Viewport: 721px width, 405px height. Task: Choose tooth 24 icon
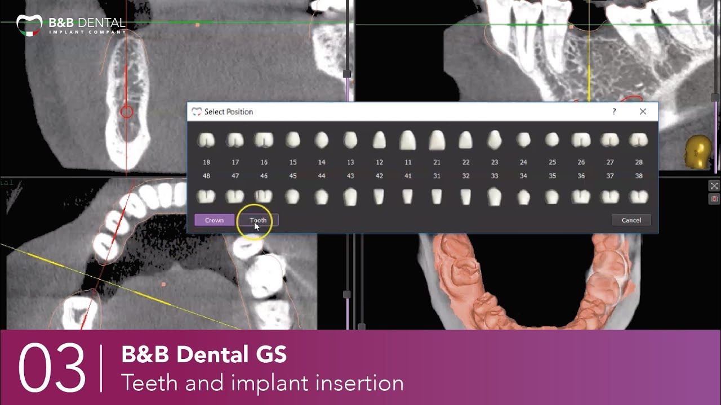[x=523, y=140]
